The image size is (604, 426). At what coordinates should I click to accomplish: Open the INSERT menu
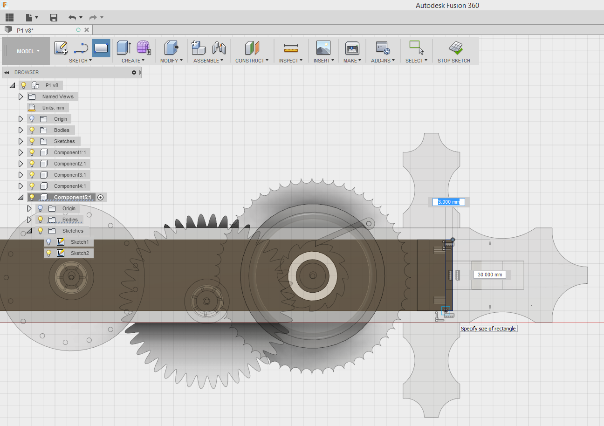(x=323, y=61)
